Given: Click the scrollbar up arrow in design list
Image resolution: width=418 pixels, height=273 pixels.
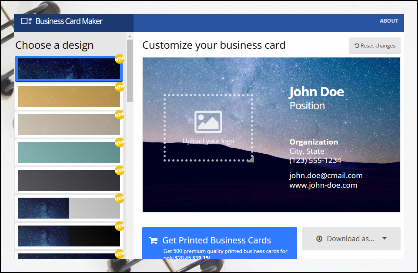Looking at the screenshot, I should (x=130, y=36).
